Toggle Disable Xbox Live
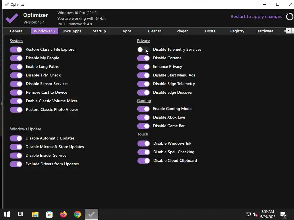 click(143, 117)
